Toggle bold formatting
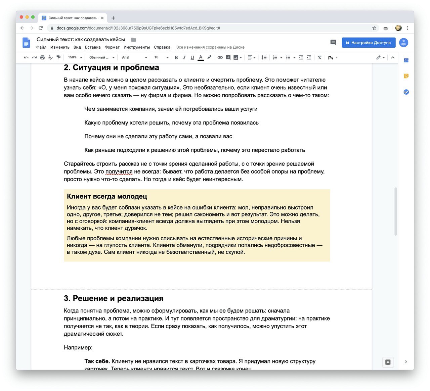The height and width of the screenshot is (391, 430). coord(176,57)
